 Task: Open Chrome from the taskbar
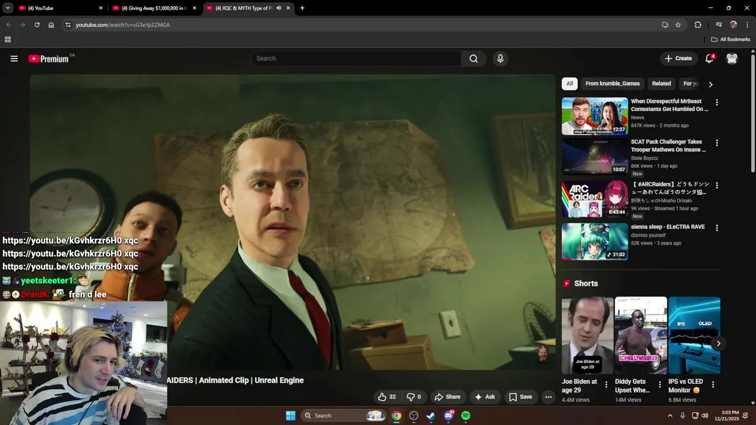396,416
